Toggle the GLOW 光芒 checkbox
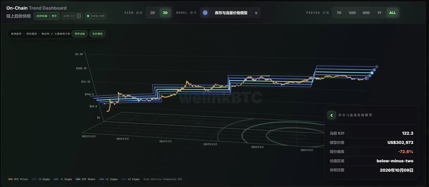 tap(79, 16)
